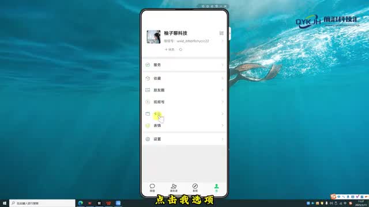Viewport: 369px width, 207px height.
Task: Select the 我 me tab
Action: point(216,188)
